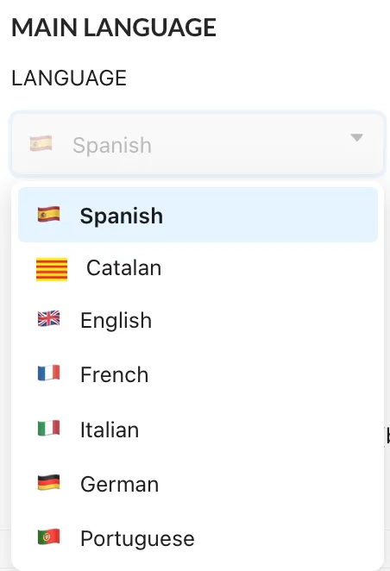
Task: Choose the Italian language option
Action: pyautogui.click(x=198, y=429)
